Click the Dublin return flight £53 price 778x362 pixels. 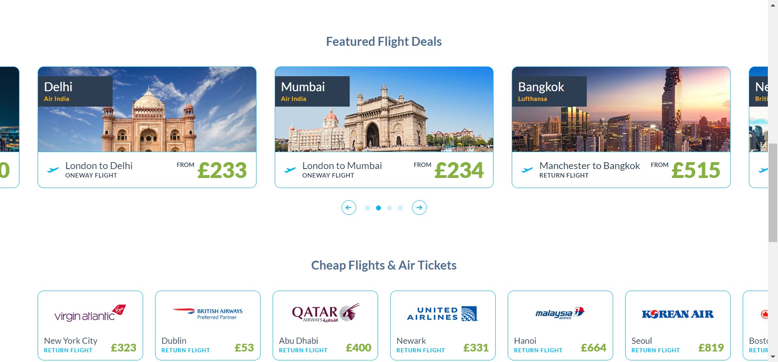(x=244, y=348)
